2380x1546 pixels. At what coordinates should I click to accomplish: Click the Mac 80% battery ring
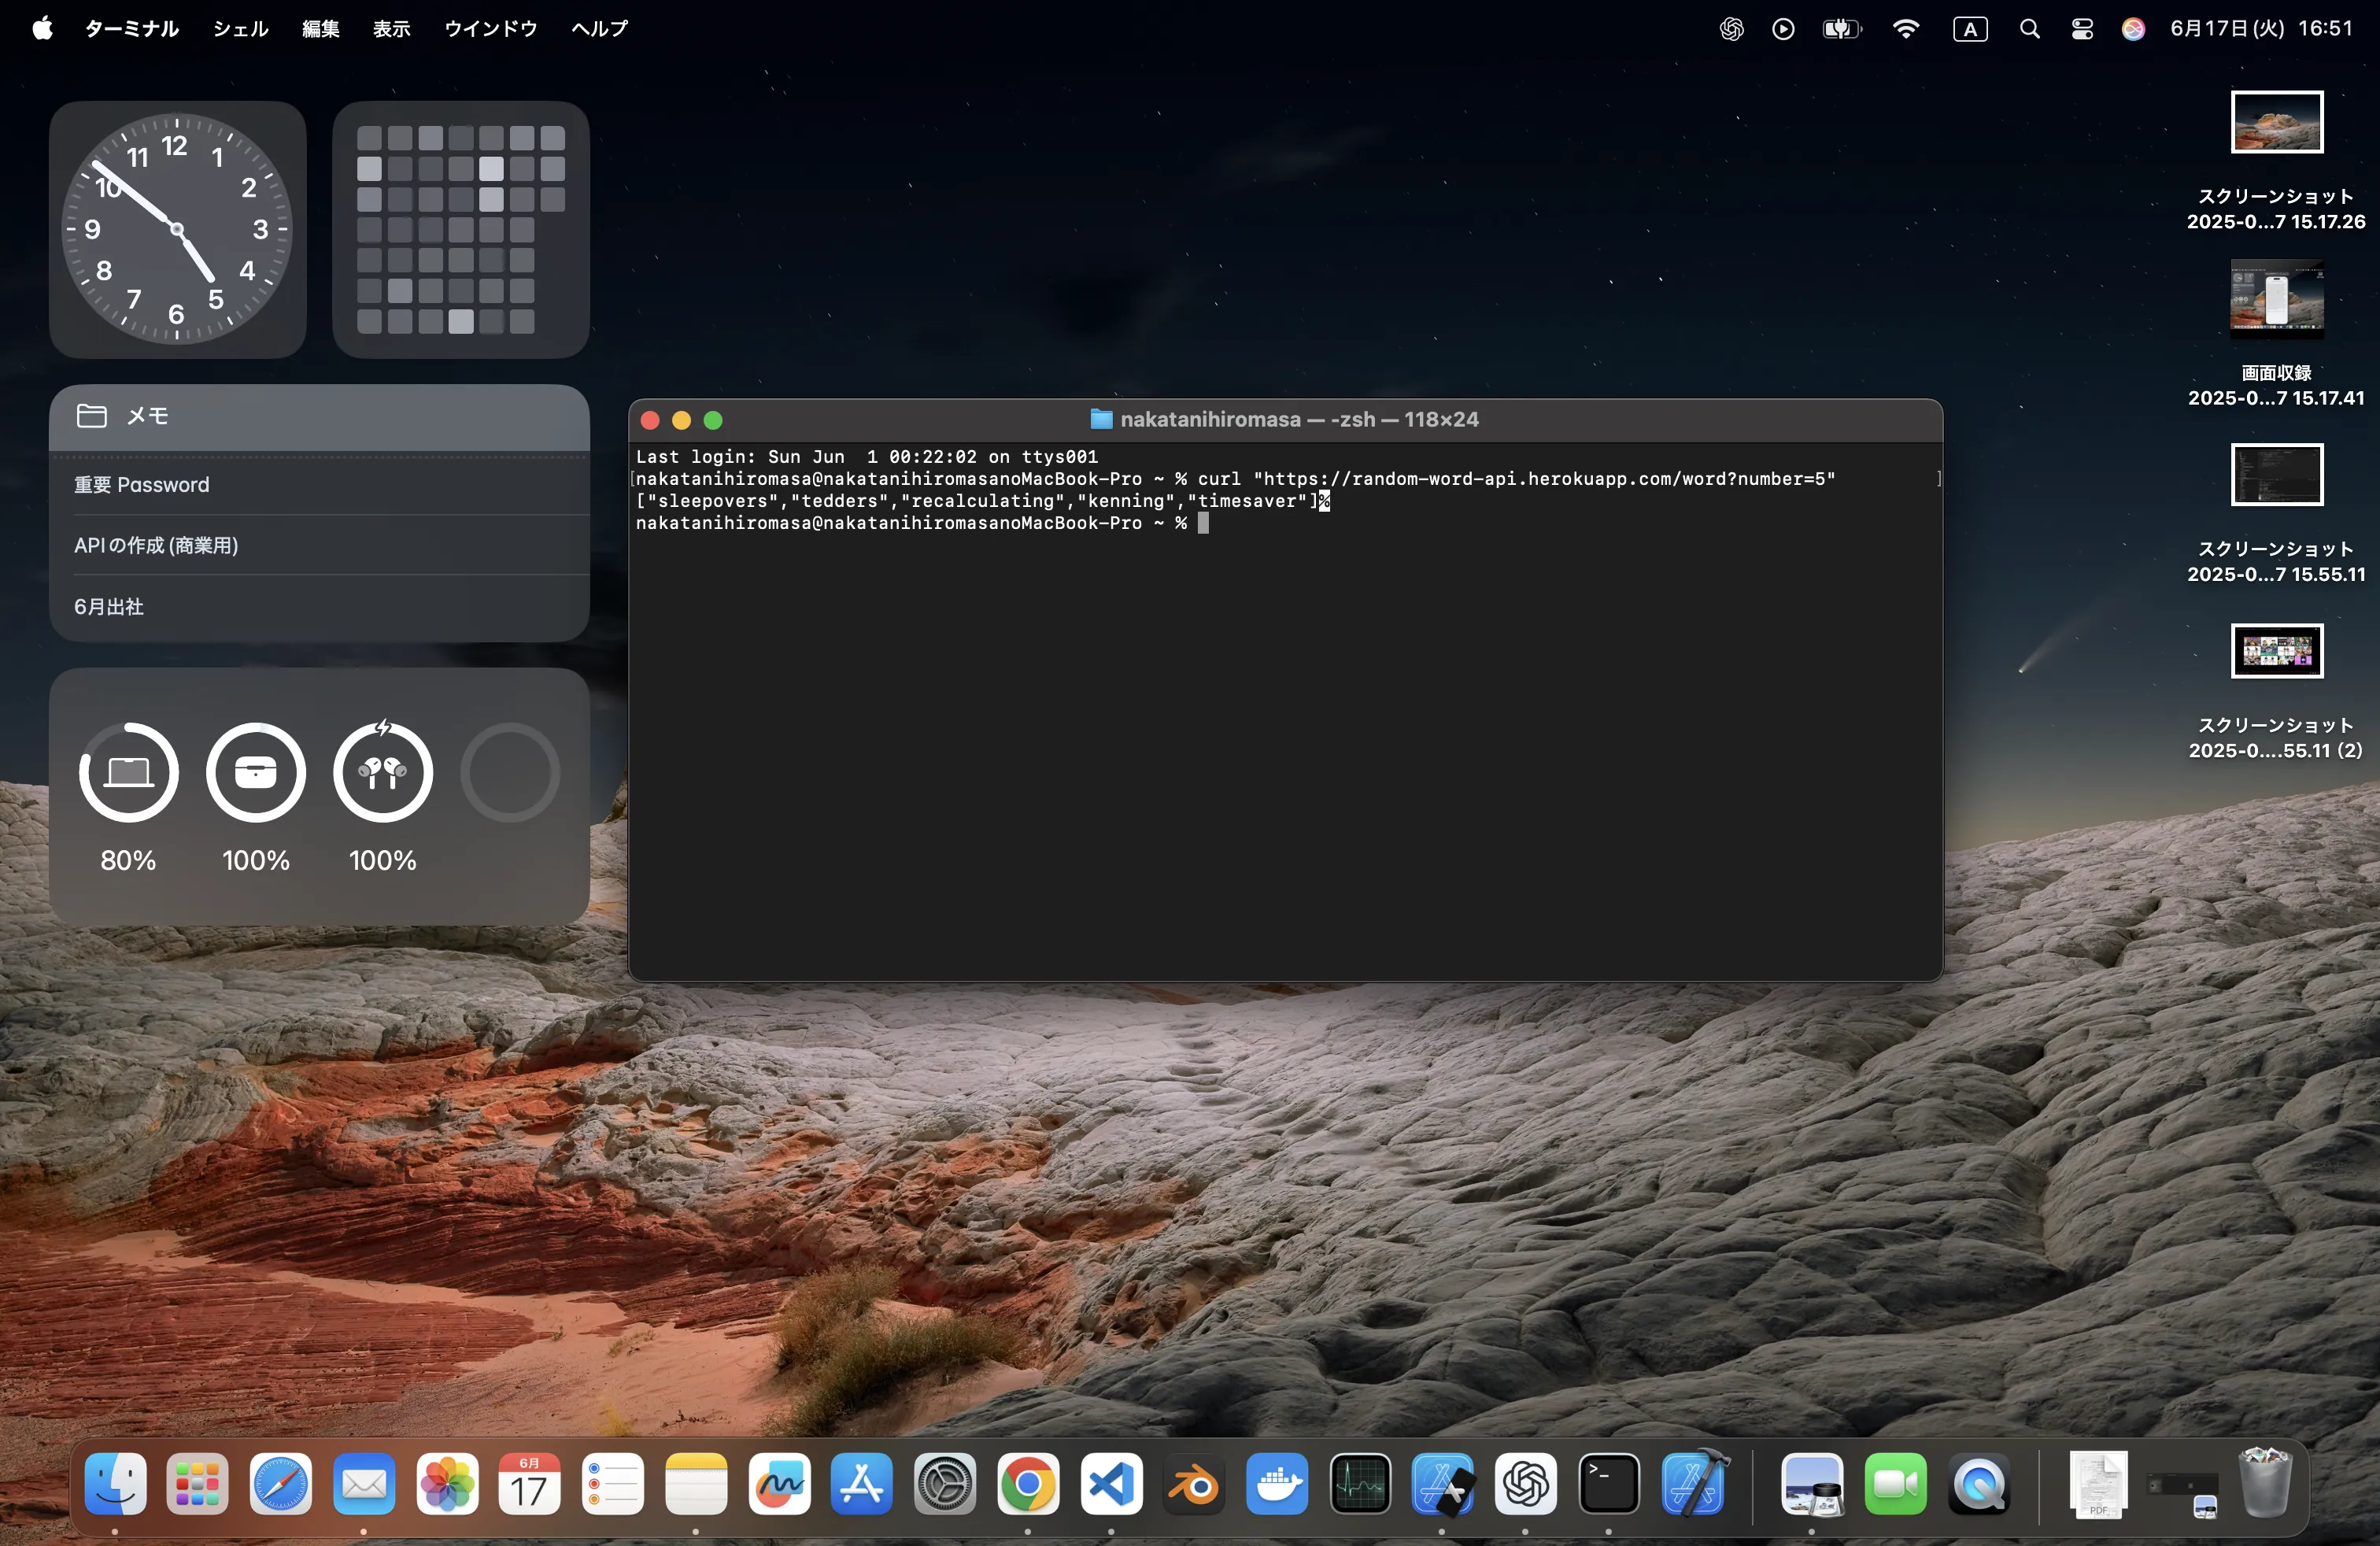tap(128, 772)
